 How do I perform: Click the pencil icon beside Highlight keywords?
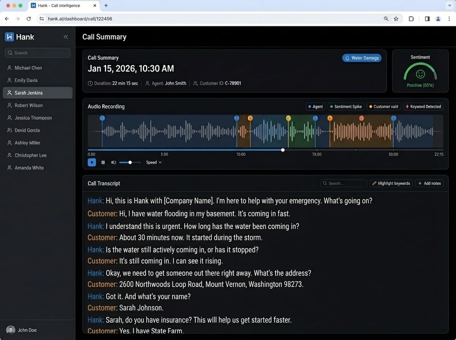375,183
